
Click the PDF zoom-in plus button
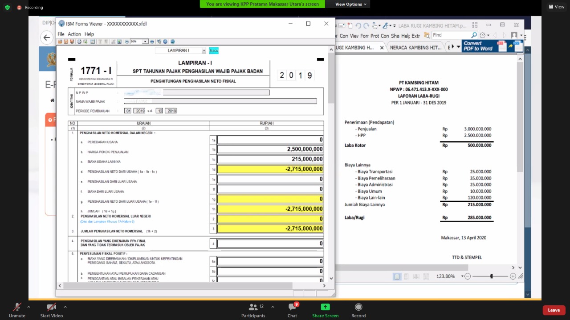click(x=513, y=276)
